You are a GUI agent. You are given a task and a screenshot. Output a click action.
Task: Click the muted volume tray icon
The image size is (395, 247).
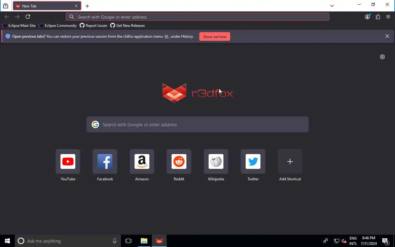(x=344, y=241)
